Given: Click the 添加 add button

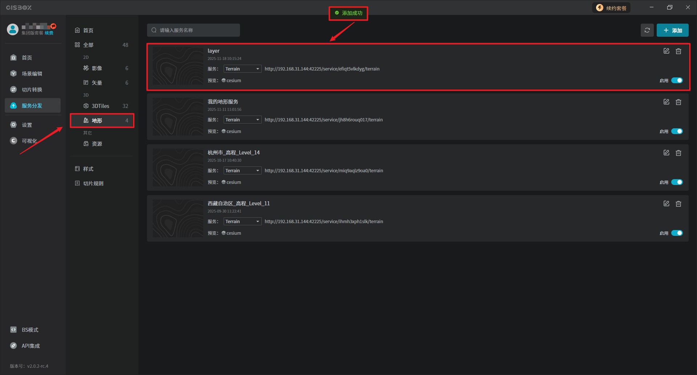Looking at the screenshot, I should pyautogui.click(x=672, y=31).
